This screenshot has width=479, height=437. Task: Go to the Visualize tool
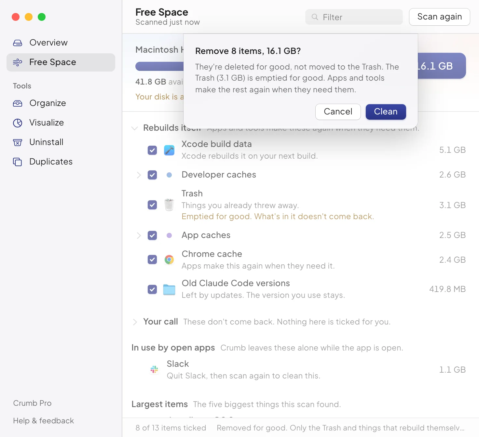tap(61, 123)
